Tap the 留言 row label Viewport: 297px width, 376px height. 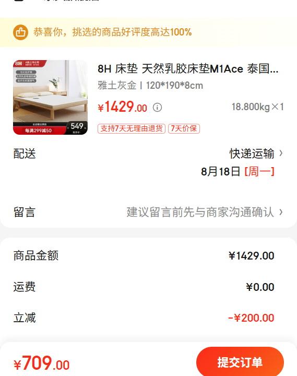coord(25,212)
